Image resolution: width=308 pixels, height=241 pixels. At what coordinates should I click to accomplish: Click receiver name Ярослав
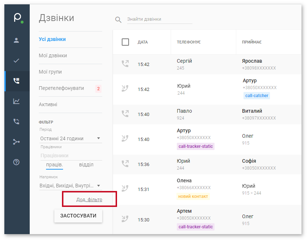(252, 61)
